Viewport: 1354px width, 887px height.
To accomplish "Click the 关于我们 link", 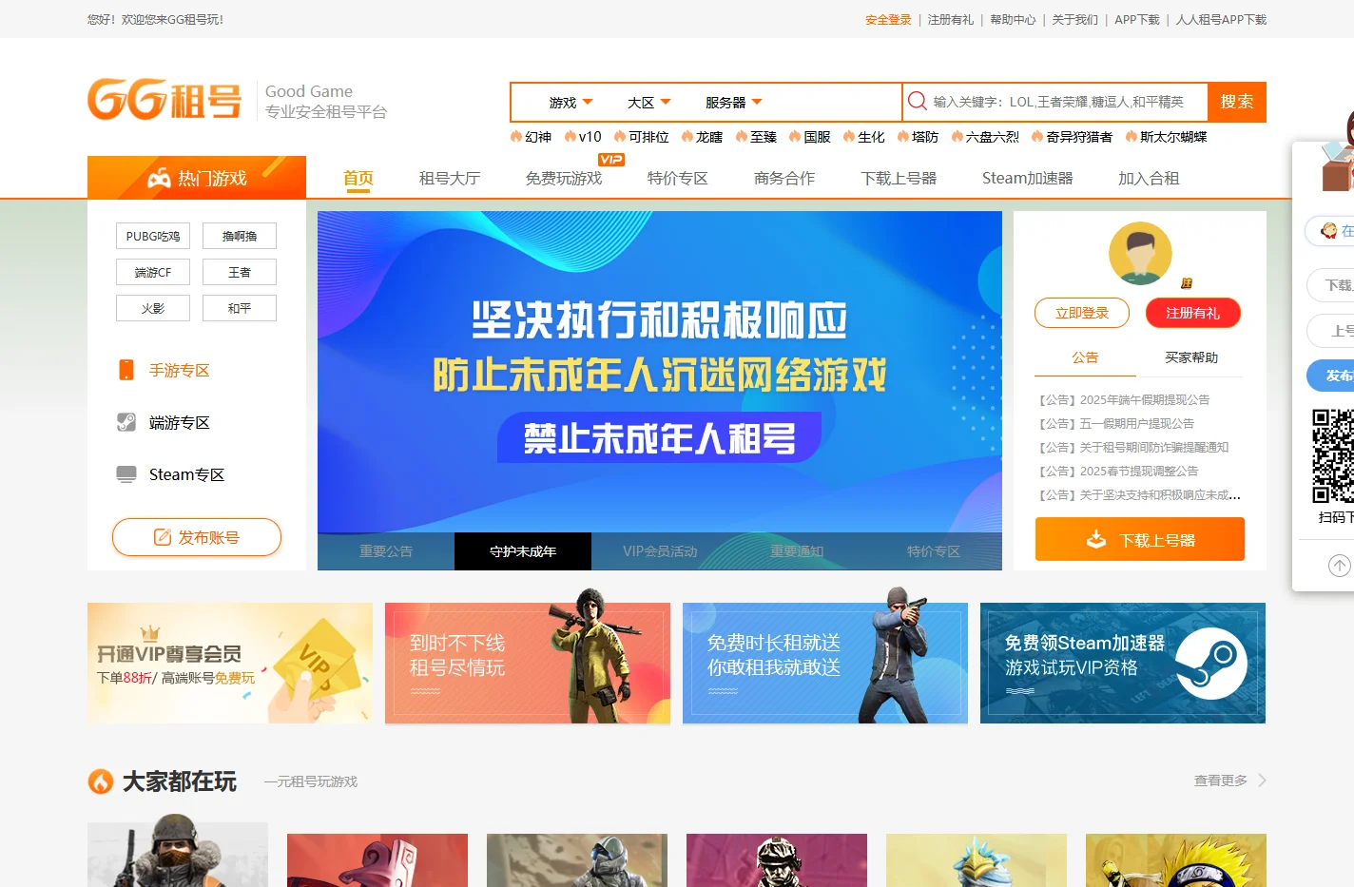I will pyautogui.click(x=1074, y=19).
